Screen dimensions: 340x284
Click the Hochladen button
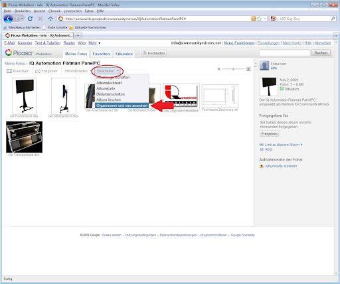coord(154,53)
